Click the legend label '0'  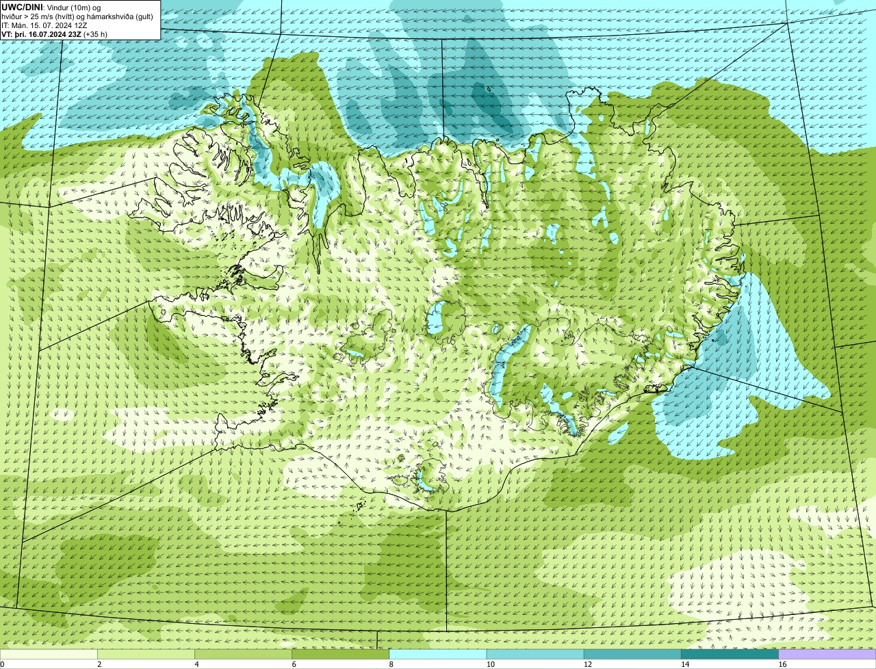(x=2, y=664)
